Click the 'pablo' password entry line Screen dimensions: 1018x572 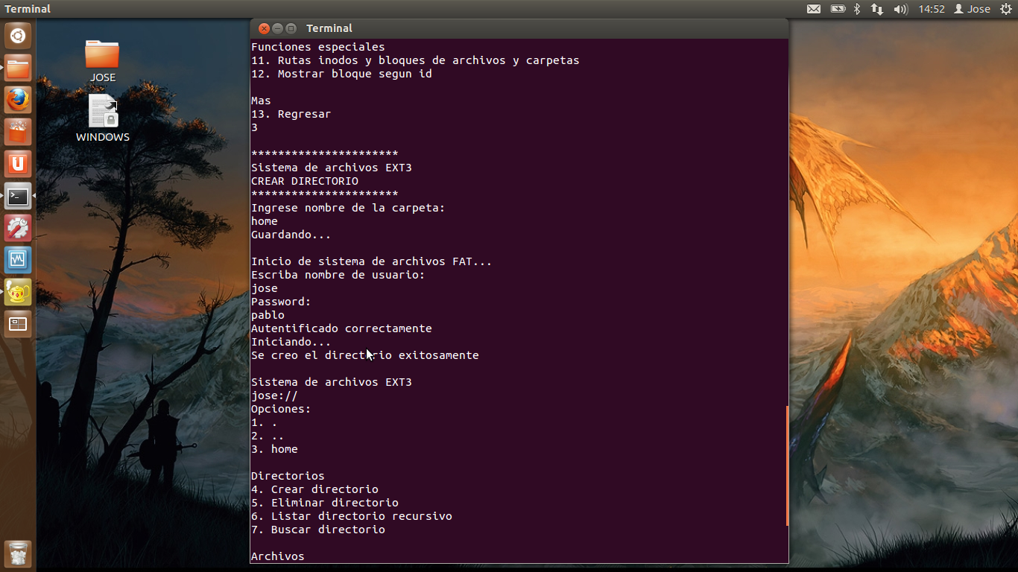[268, 315]
